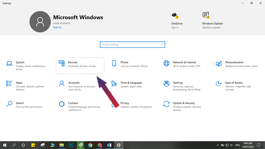Screen dimensions: 265x149
Task: Open Update & Security settings
Action: [x=184, y=103]
